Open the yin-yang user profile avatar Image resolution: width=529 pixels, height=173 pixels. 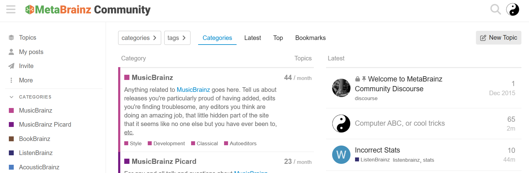pyautogui.click(x=513, y=9)
